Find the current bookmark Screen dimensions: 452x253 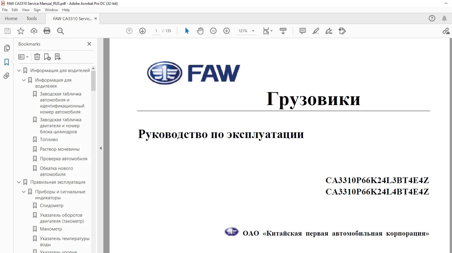coord(58,57)
